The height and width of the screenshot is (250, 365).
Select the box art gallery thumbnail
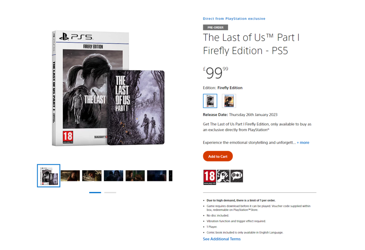pos(48,176)
